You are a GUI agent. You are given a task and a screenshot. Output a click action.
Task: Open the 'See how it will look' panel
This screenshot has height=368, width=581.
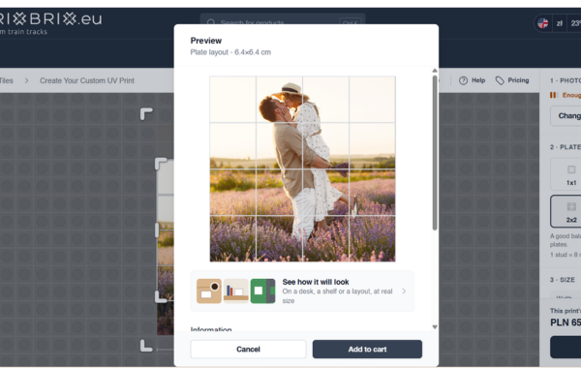[x=302, y=291]
